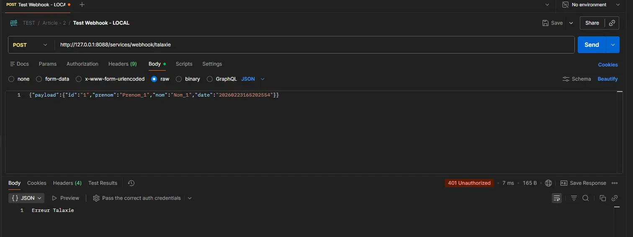633x237 pixels.
Task: Copy the response body to clipboard
Action: pos(602,198)
